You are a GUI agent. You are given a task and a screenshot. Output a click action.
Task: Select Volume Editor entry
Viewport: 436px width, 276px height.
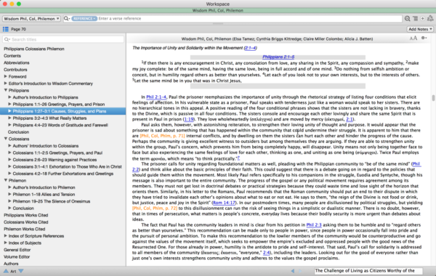[17, 257]
